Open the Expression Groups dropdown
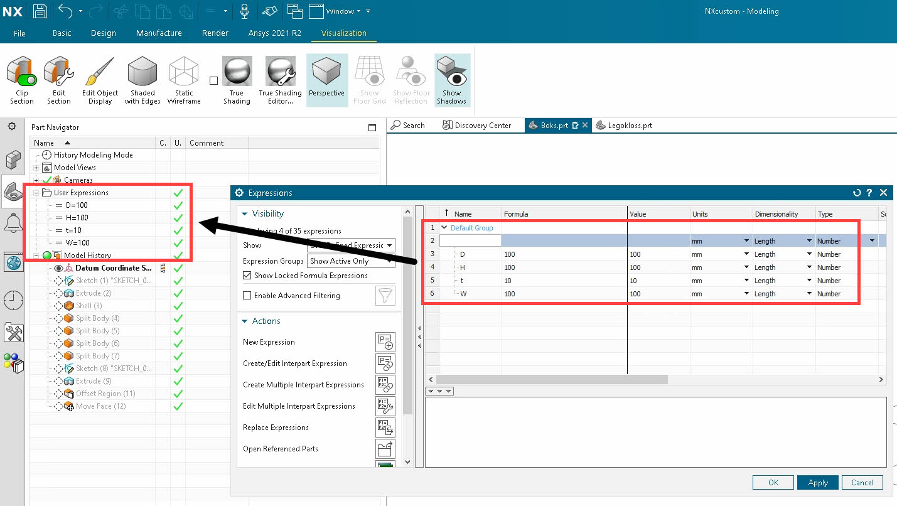This screenshot has height=506, width=897. tap(351, 261)
